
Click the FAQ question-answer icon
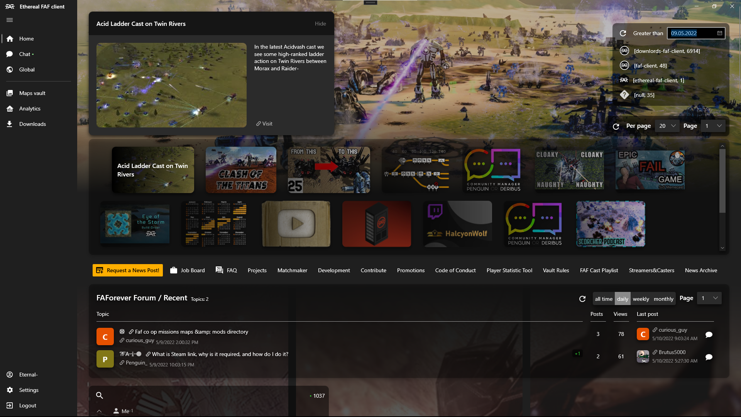(219, 270)
